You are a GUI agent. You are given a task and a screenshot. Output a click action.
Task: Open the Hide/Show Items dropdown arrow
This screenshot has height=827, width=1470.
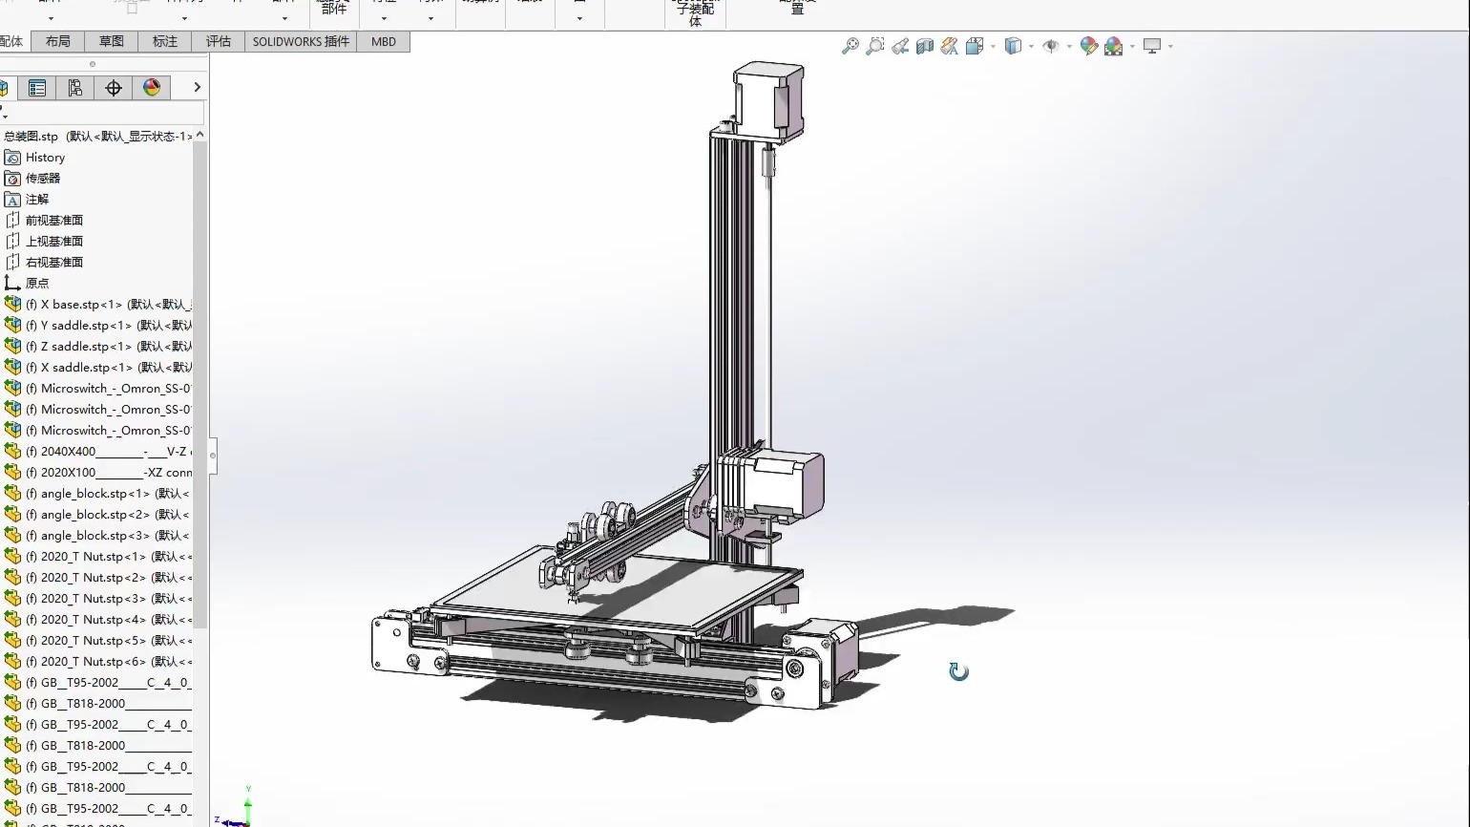click(x=1069, y=46)
